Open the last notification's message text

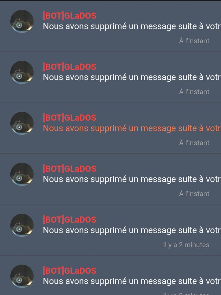pyautogui.click(x=132, y=281)
